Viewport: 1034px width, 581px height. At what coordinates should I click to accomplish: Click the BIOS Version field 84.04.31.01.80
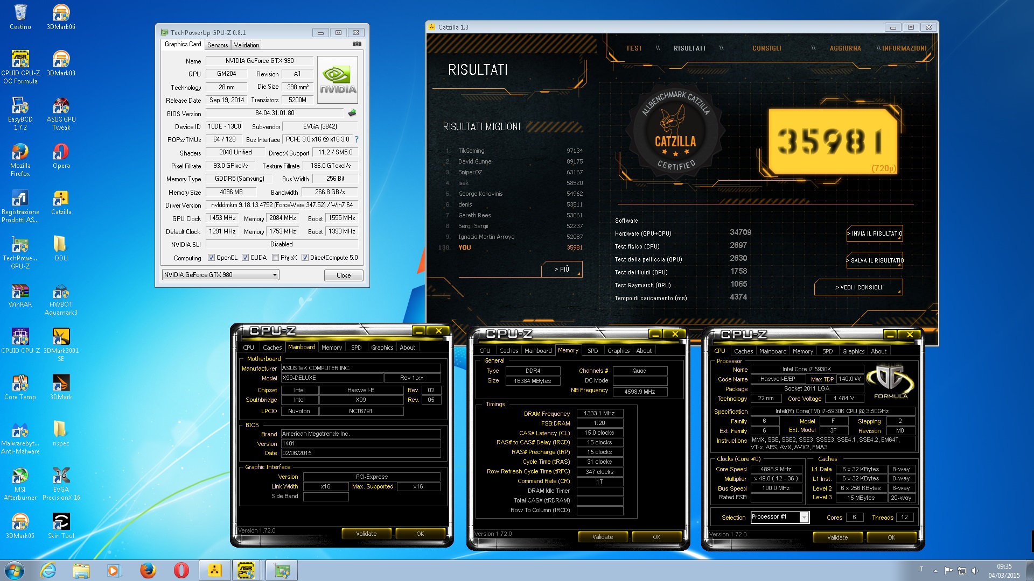click(x=275, y=113)
